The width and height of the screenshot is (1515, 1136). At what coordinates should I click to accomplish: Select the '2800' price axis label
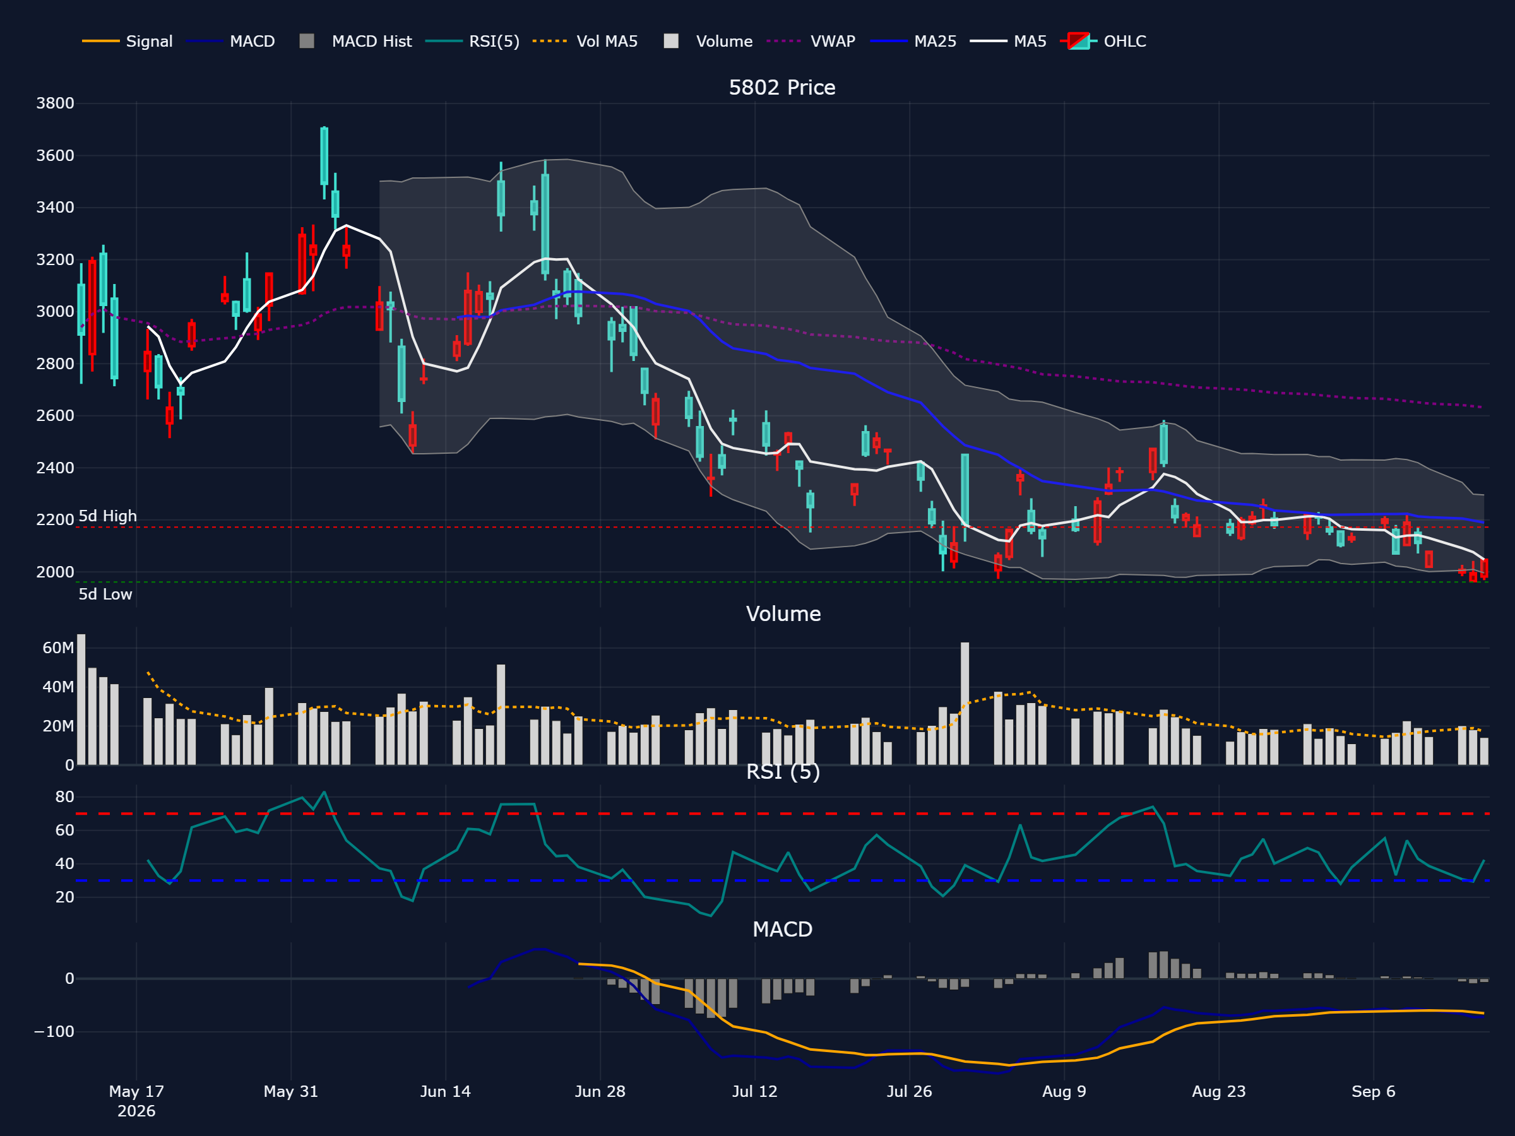(56, 364)
